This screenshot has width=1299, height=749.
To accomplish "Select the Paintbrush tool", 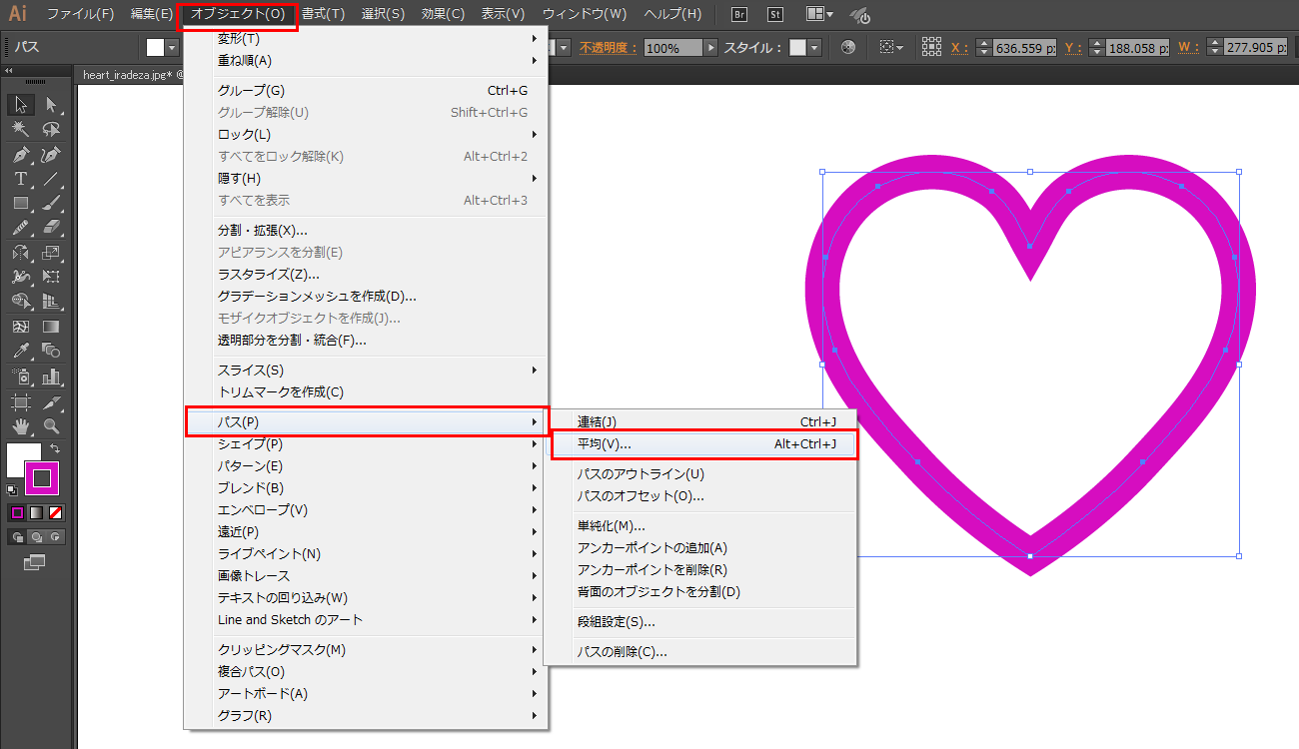I will pyautogui.click(x=52, y=203).
